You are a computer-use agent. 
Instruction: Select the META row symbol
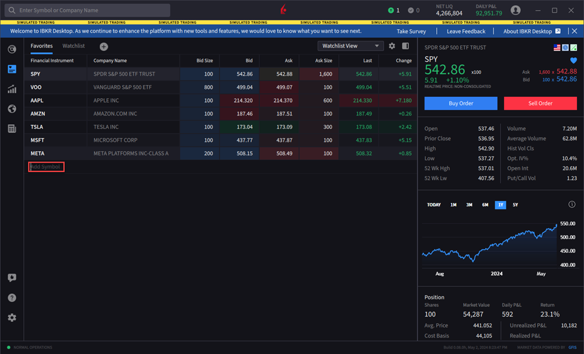[37, 153]
